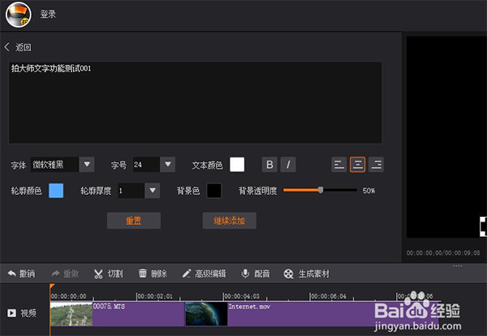Click the cut (切割) scissors icon

(x=98, y=274)
